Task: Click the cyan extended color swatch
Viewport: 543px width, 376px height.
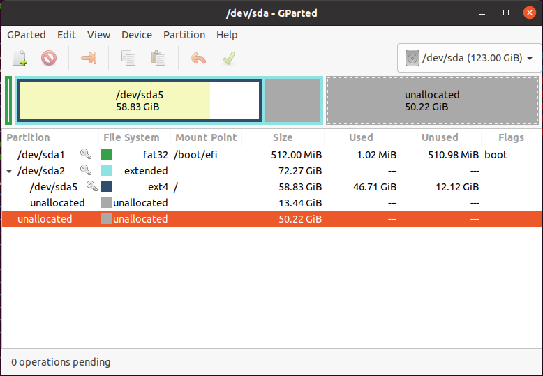Action: pos(106,170)
